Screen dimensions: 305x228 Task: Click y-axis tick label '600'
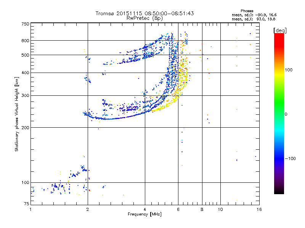coord(25,41)
